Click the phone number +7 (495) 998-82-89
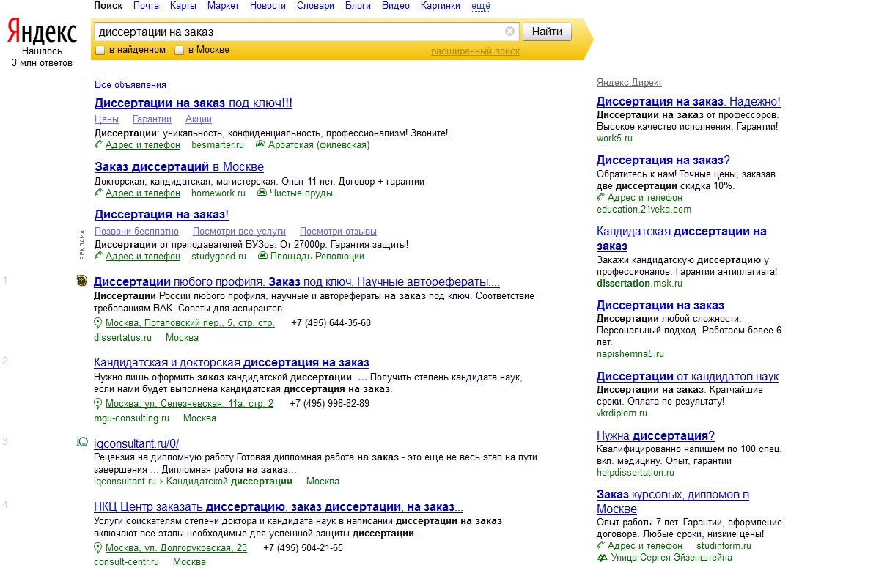This screenshot has width=887, height=568. (329, 404)
